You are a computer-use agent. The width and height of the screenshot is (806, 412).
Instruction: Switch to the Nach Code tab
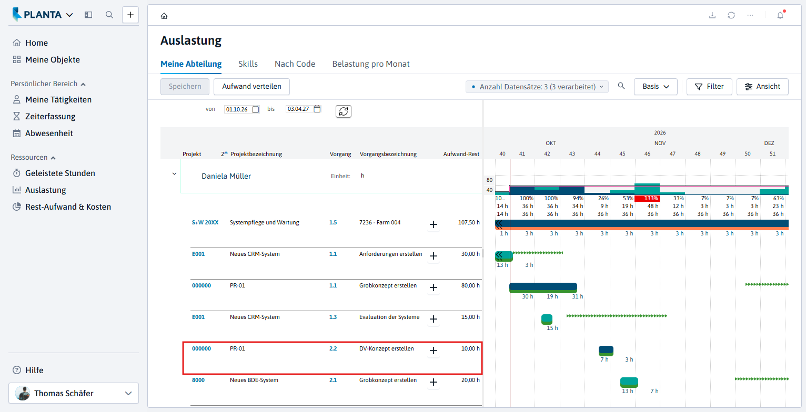click(295, 64)
